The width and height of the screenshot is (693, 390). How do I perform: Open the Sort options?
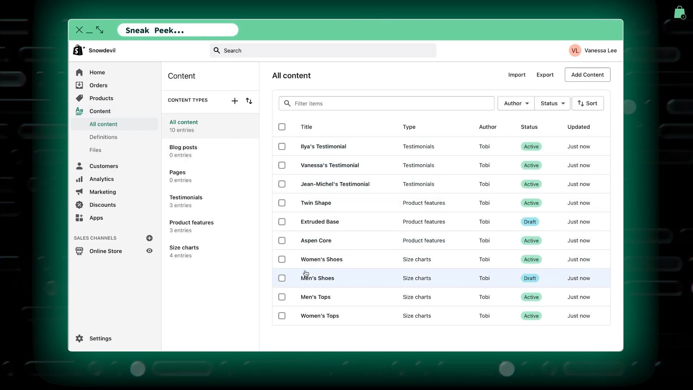588,103
